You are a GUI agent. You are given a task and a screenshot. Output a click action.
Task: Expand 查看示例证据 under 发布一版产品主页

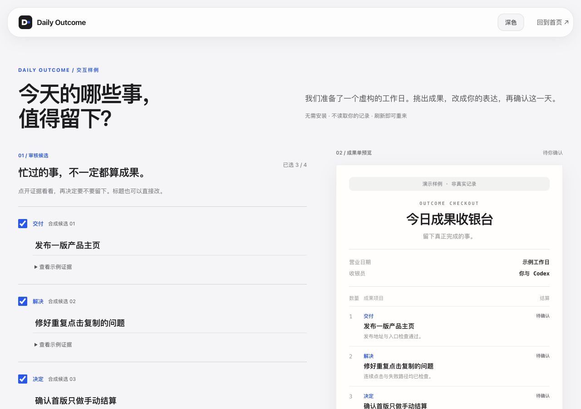pos(53,267)
